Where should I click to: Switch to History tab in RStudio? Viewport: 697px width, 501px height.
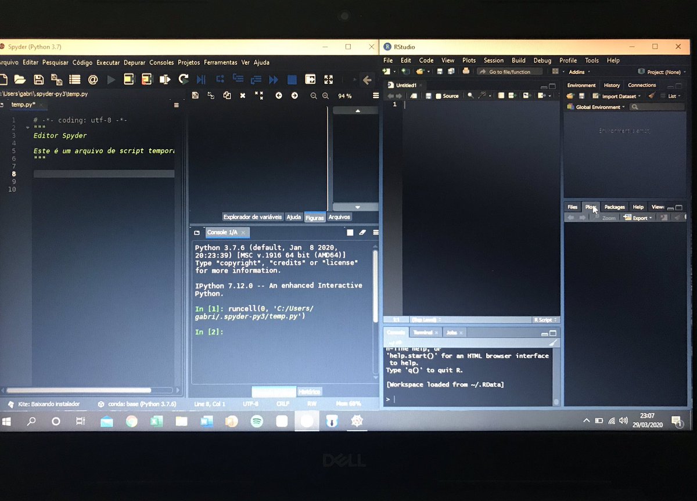tap(612, 85)
